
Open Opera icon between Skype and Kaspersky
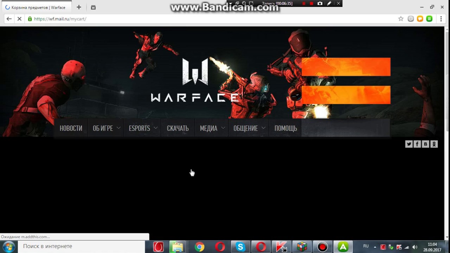(x=261, y=247)
